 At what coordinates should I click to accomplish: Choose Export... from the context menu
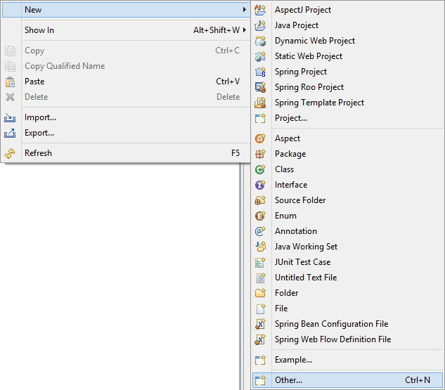[x=126, y=133]
